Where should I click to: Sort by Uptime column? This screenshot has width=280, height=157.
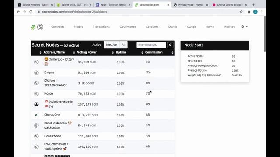(121, 52)
